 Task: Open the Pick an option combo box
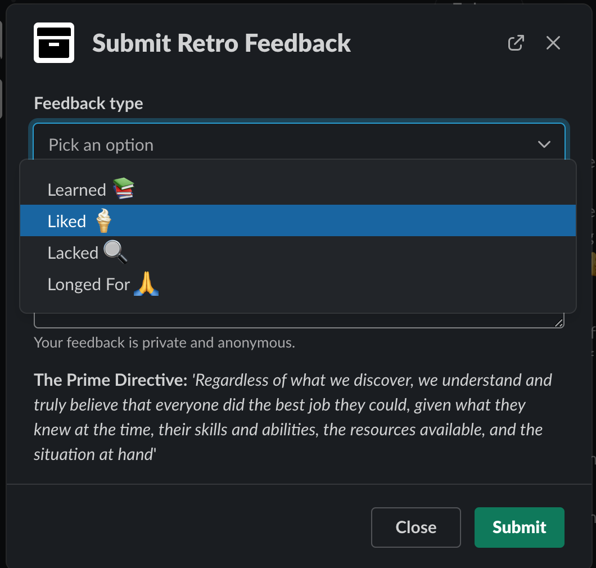(x=225, y=145)
